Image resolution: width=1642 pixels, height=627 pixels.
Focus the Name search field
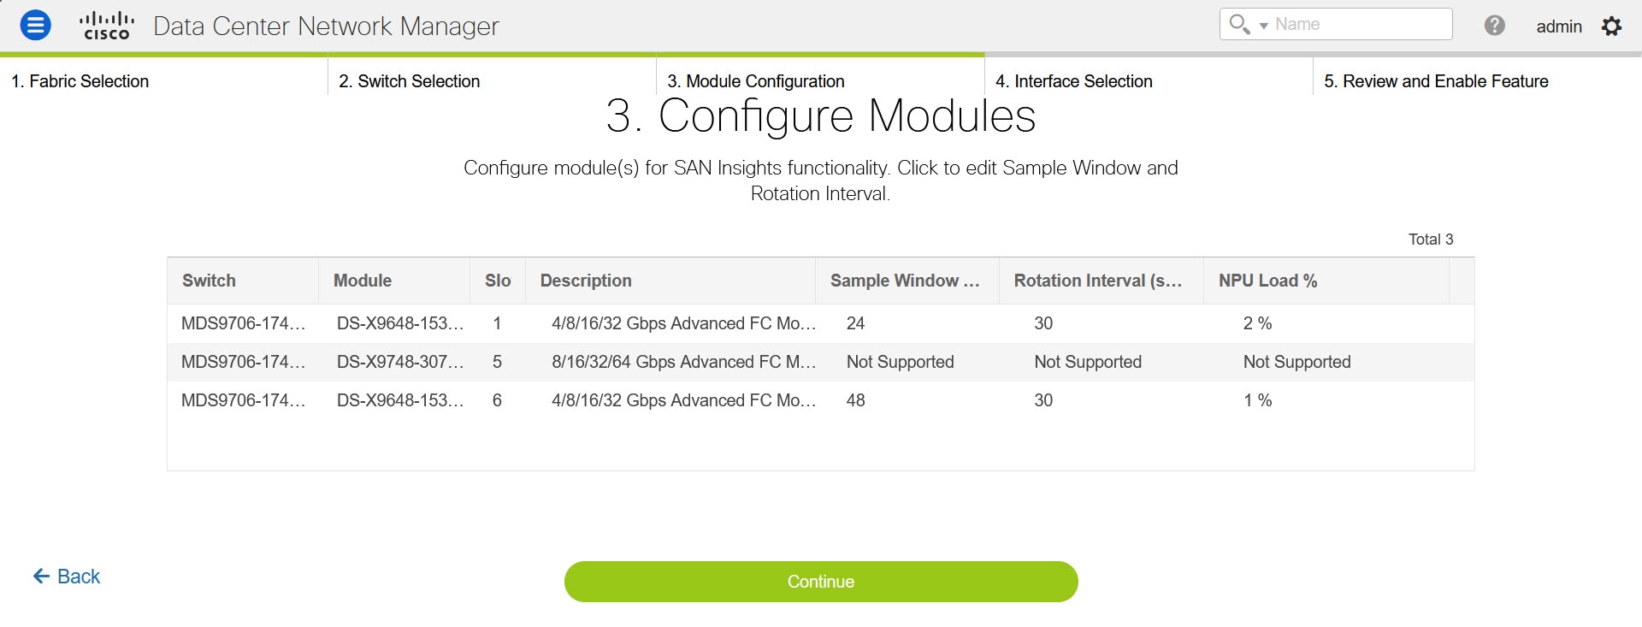(1360, 24)
